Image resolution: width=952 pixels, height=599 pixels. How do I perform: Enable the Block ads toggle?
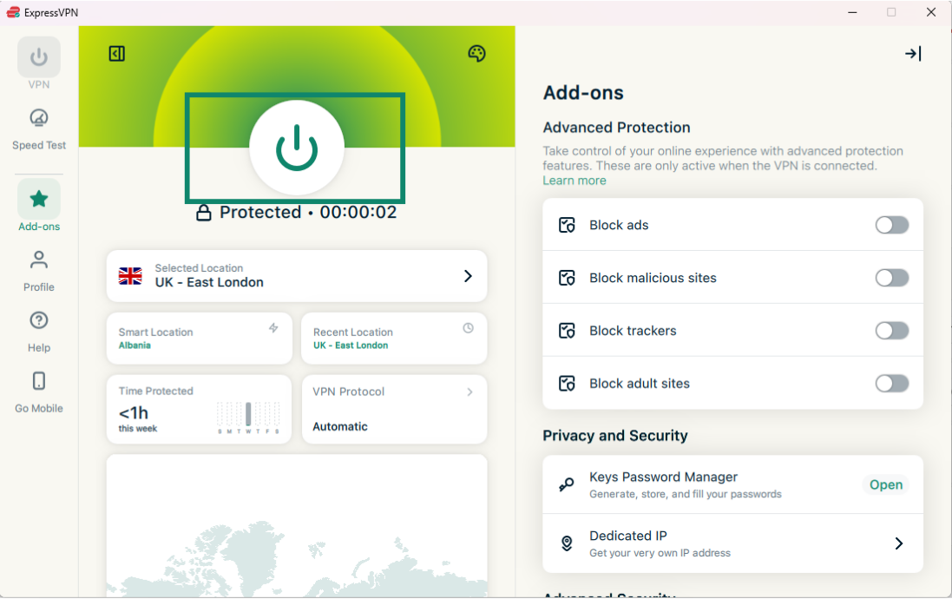click(x=891, y=226)
